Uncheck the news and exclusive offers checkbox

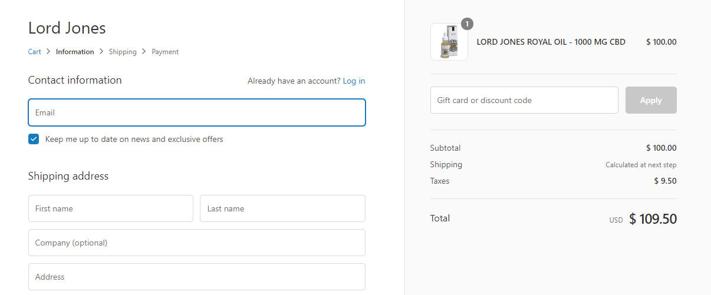[x=34, y=140]
